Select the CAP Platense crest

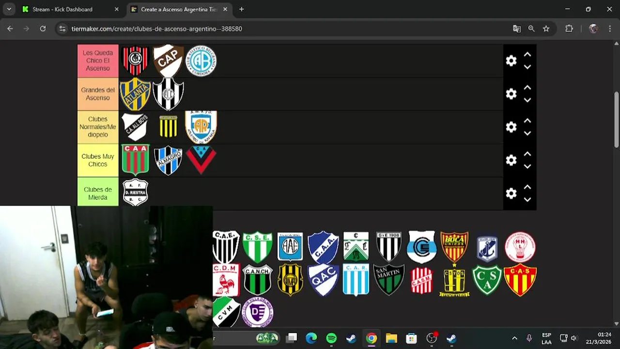168,61
